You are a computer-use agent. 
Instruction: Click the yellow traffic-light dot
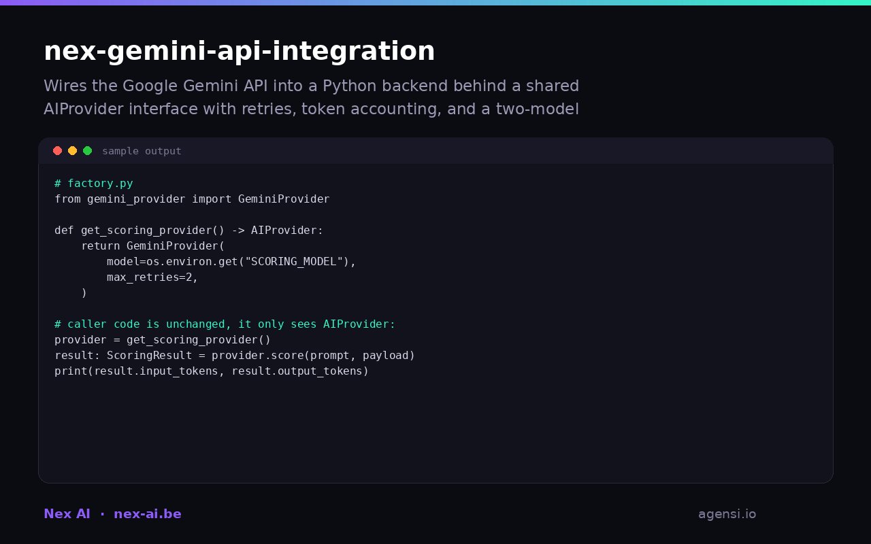coord(72,151)
